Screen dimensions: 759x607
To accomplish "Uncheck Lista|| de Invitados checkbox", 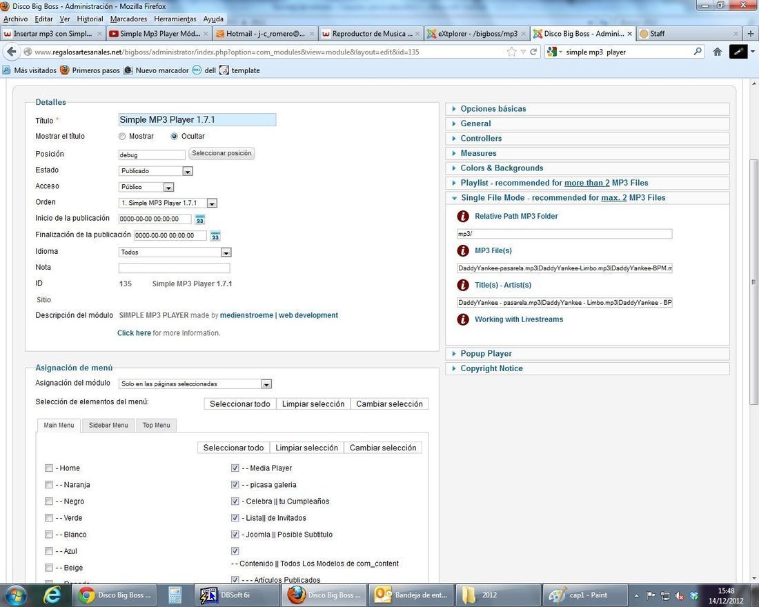I will 235,518.
